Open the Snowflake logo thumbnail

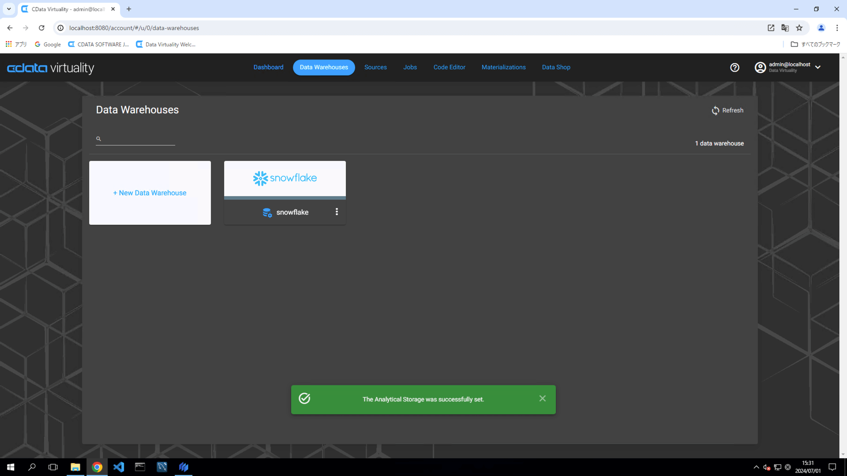coord(285,178)
